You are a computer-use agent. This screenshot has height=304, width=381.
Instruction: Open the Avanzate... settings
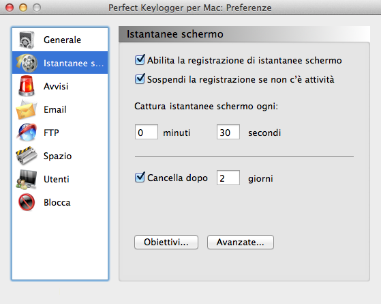(241, 242)
